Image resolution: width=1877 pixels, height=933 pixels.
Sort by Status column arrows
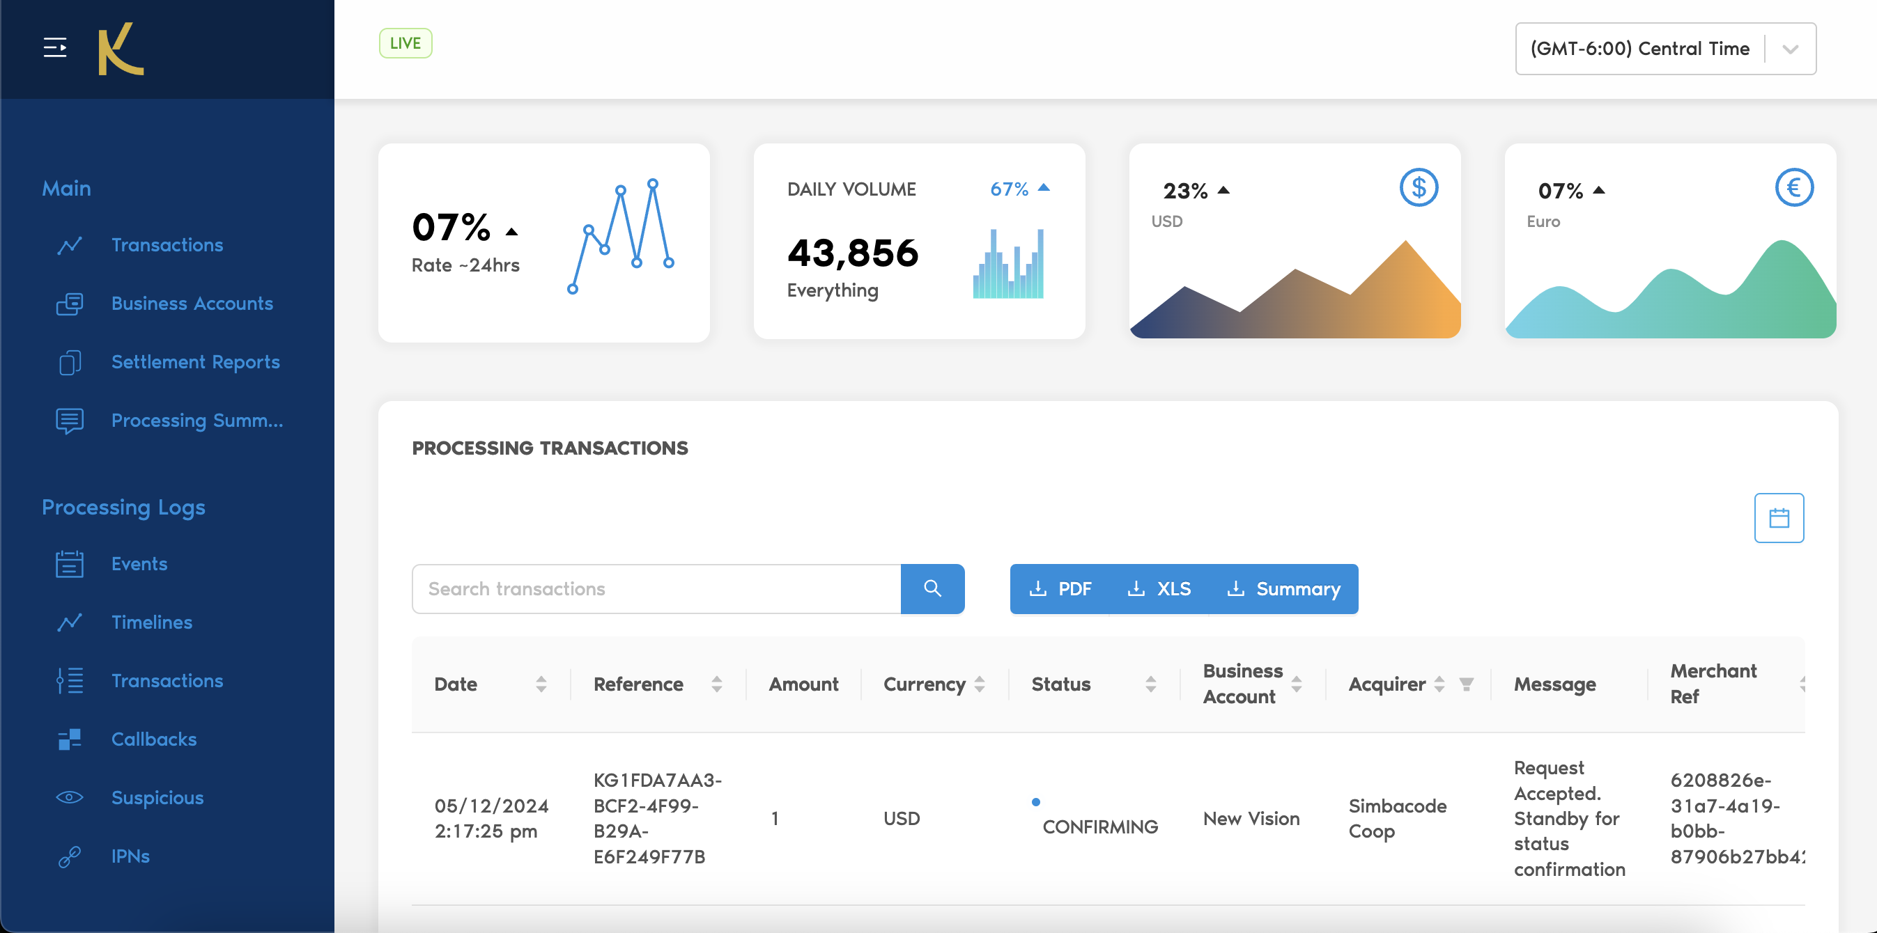tap(1150, 684)
